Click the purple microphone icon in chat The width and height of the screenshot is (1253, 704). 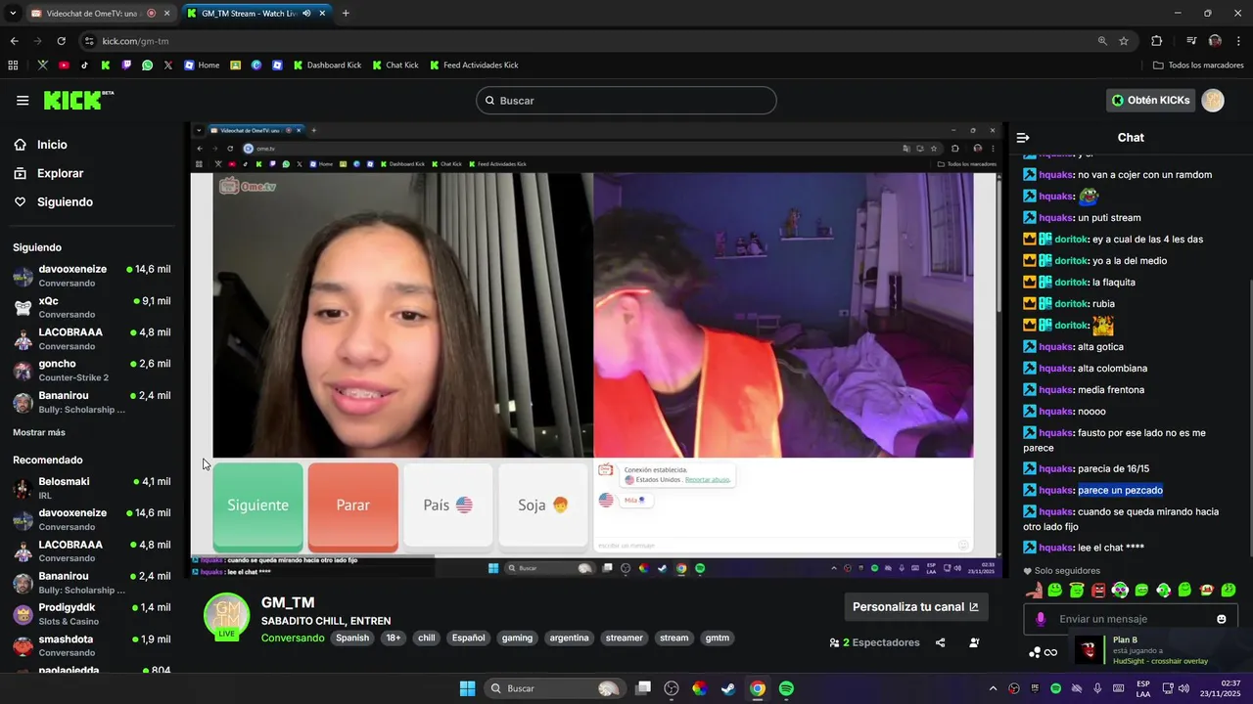pos(1041,619)
